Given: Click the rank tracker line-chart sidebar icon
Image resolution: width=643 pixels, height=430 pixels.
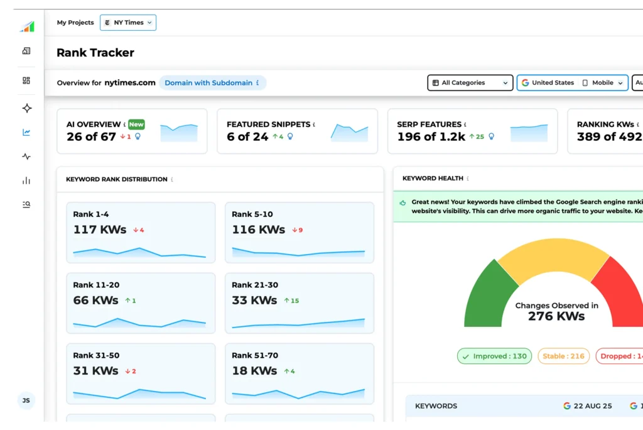Looking at the screenshot, I should (x=26, y=133).
